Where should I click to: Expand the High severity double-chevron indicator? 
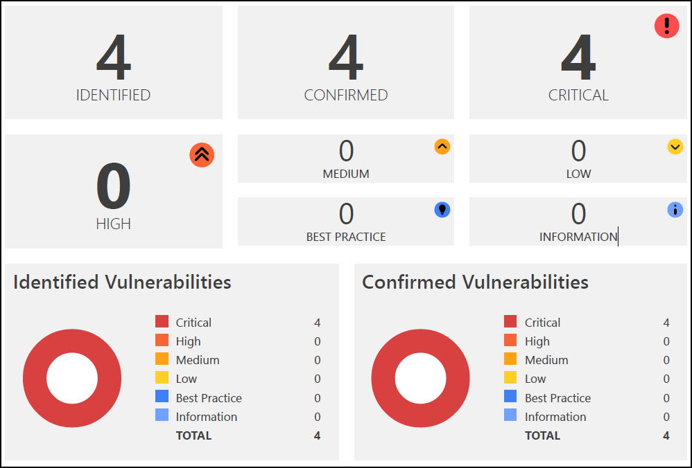(x=202, y=154)
